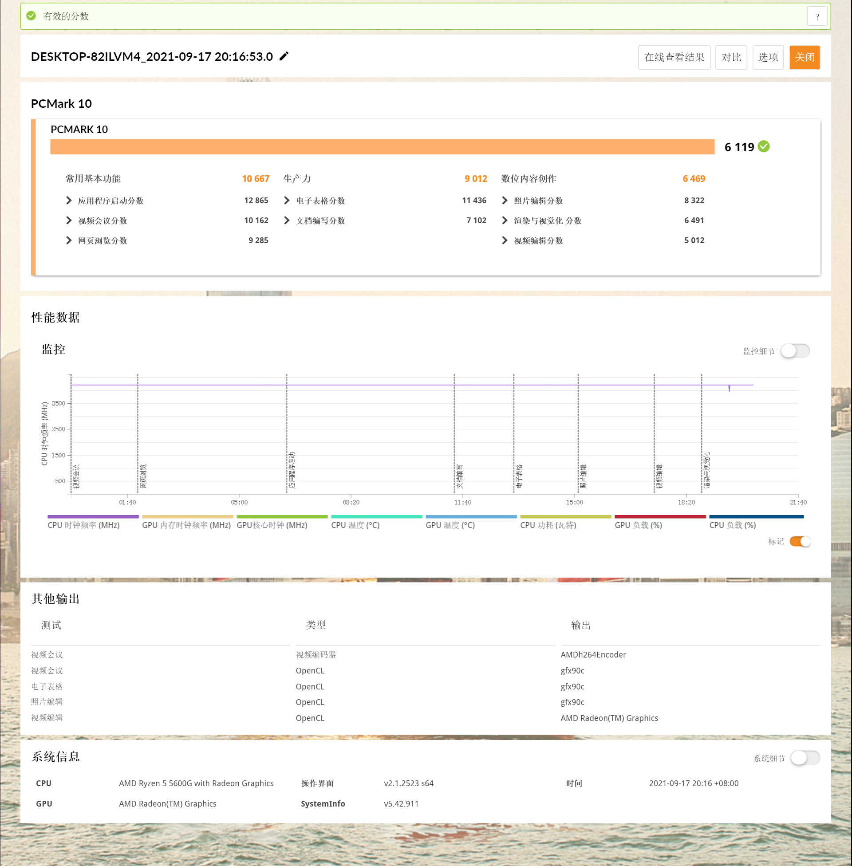Expand 渲染与视觉化 分数 row
Viewport: 852px width, 866px height.
(x=504, y=220)
